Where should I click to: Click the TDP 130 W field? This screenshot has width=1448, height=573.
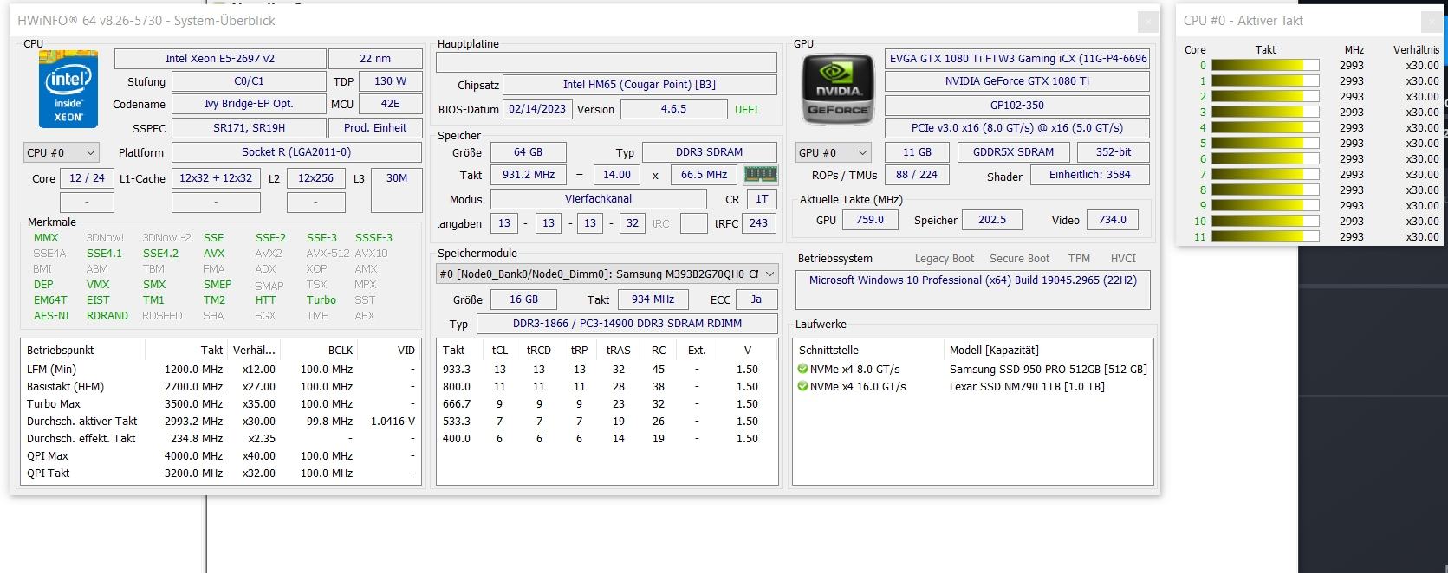[x=390, y=81]
